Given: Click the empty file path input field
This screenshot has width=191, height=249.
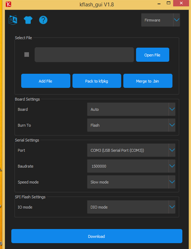Looking at the screenshot, I should (84, 55).
